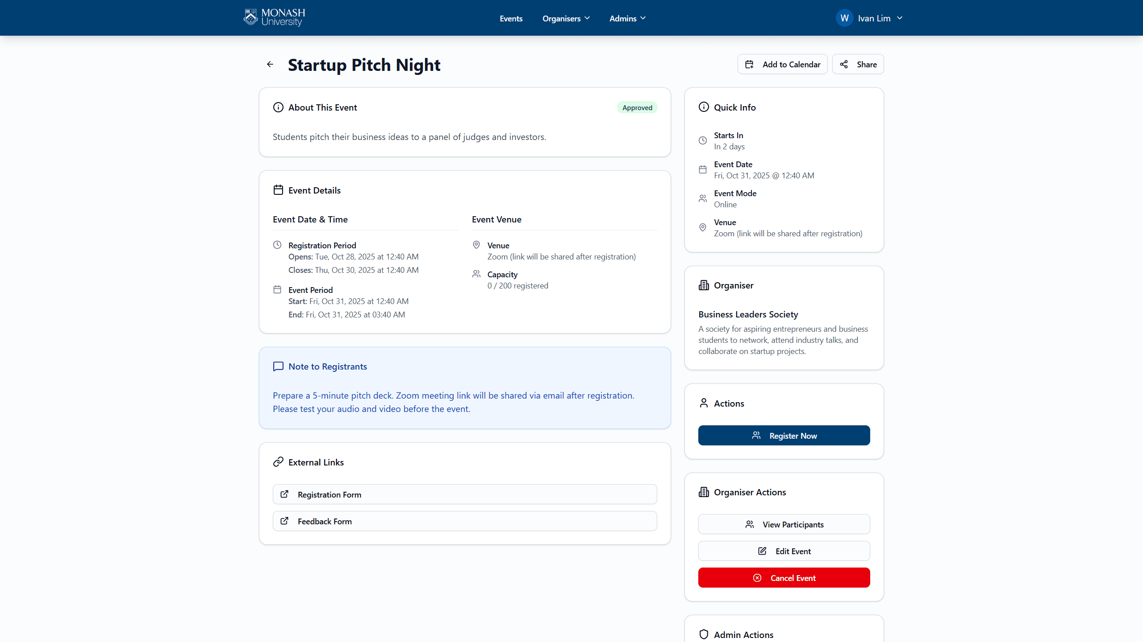
Task: Click the people icon on View Participants
Action: (x=750, y=524)
